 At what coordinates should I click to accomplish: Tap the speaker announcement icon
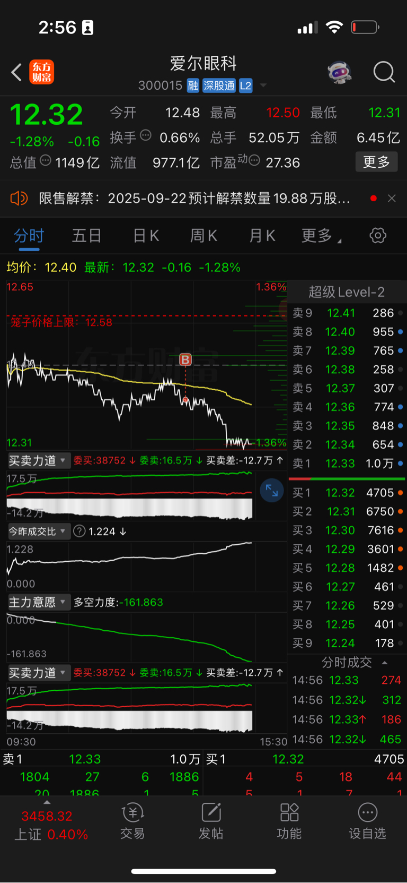(19, 199)
